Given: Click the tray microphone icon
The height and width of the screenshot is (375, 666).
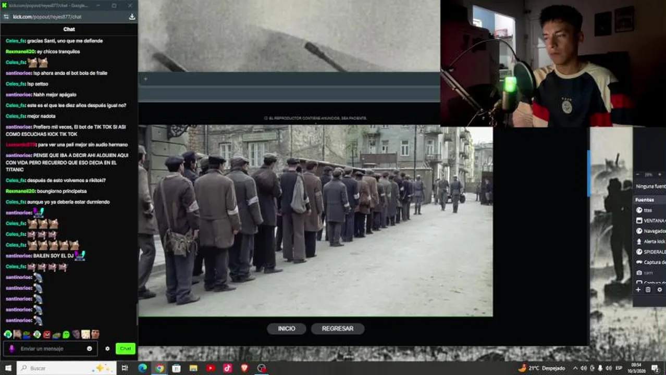Looking at the screenshot, I should click(x=600, y=368).
